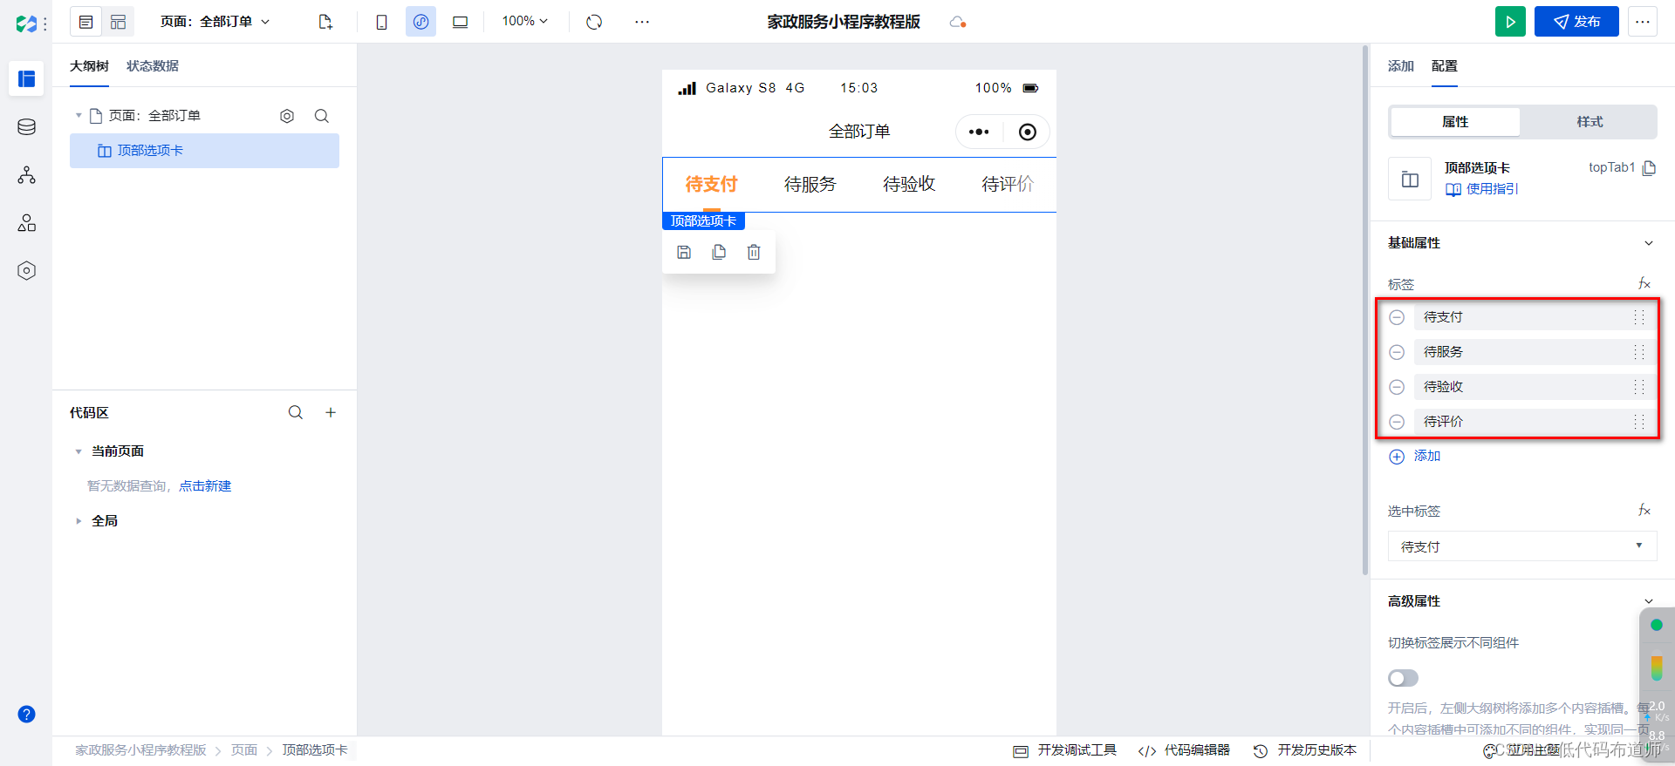Open the page design sidebar panel

[26, 79]
